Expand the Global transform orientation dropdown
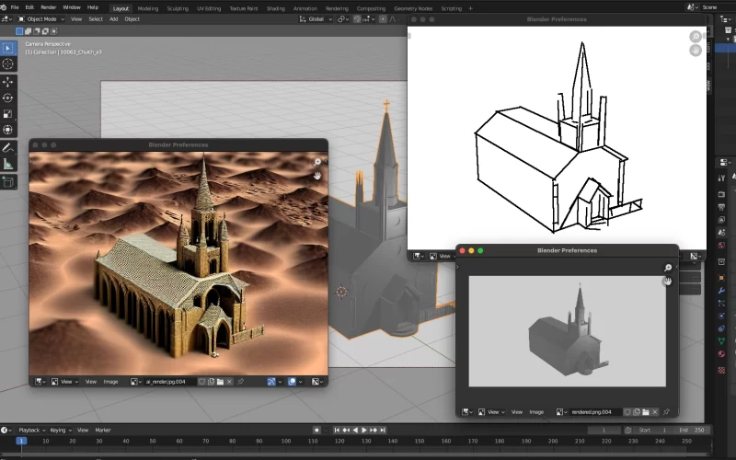Viewport: 736px width, 460px height. [316, 18]
